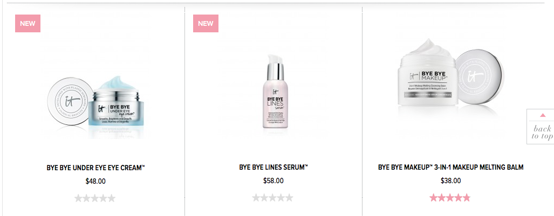This screenshot has height=216, width=554.
Task: Select fifth star under Bye Bye Under Eye cream
Action: click(x=111, y=198)
